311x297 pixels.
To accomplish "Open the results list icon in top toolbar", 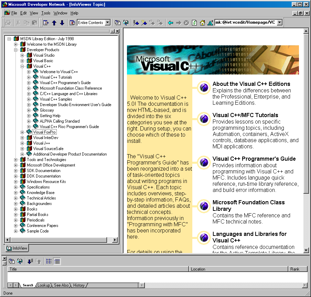I will (118, 23).
